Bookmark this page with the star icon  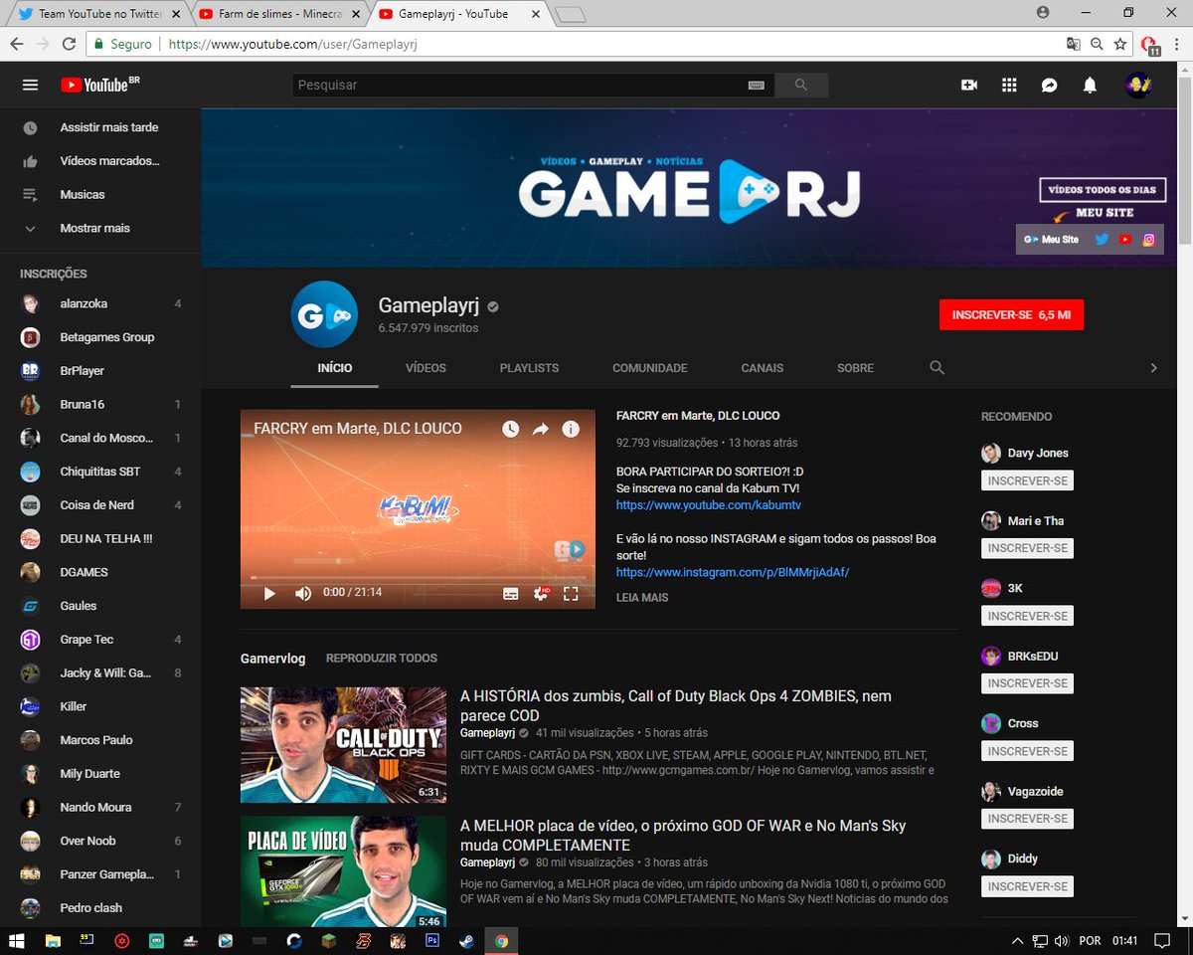[1120, 44]
